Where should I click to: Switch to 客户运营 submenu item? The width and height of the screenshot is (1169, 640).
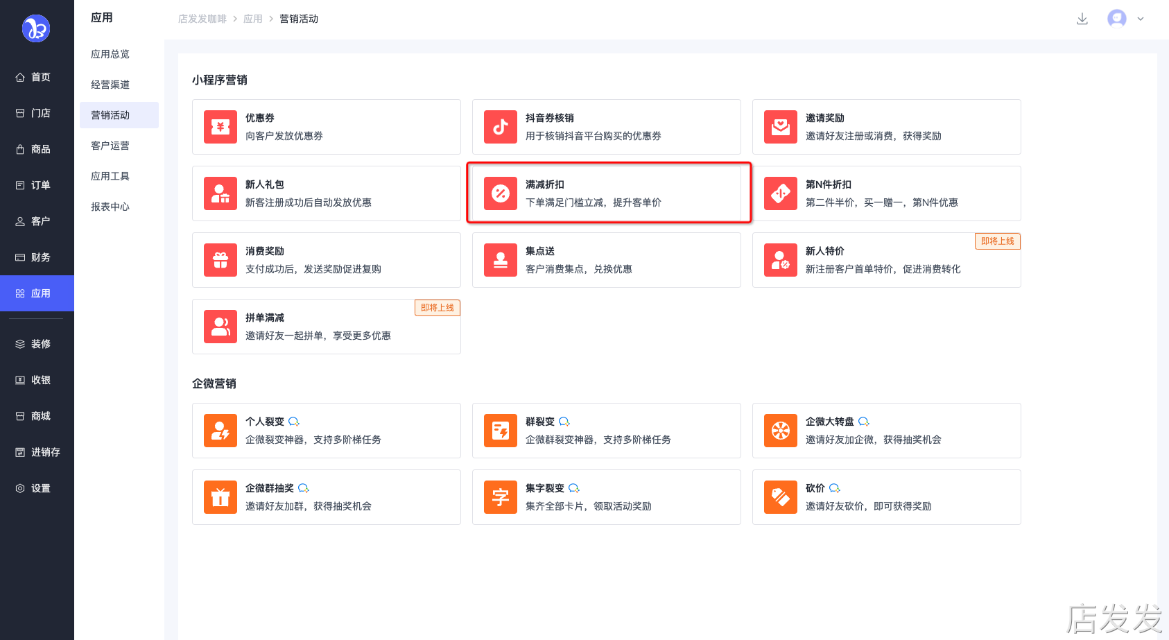tap(110, 146)
